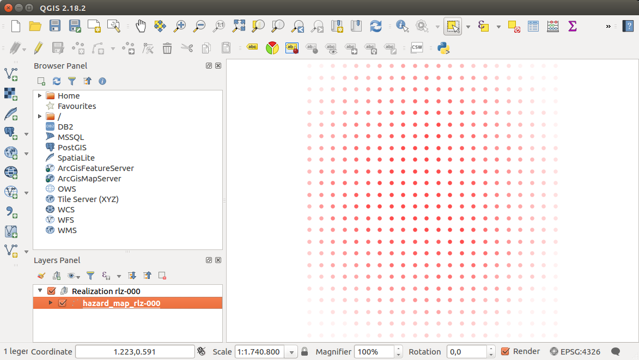Open the Scale dropdown arrow
The height and width of the screenshot is (360, 639).
[x=291, y=352]
